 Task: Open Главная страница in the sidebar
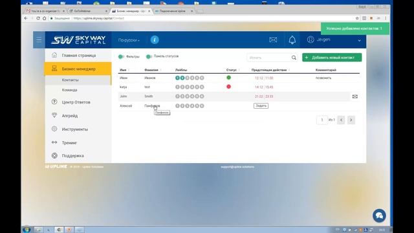pos(78,56)
